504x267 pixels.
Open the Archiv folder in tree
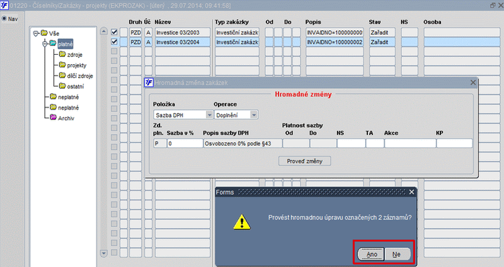pos(66,118)
